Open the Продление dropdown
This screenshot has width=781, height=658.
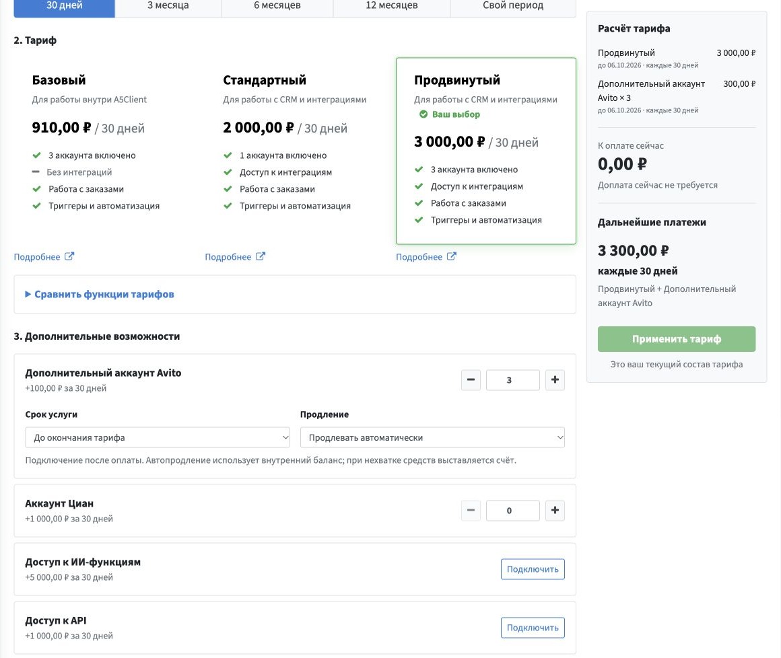pyautogui.click(x=432, y=437)
